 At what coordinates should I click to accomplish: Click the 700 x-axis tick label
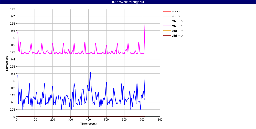tap(142, 120)
